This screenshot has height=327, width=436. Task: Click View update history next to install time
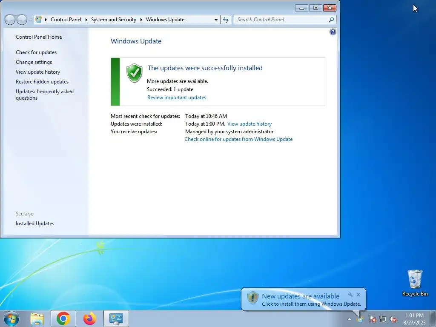tap(250, 124)
